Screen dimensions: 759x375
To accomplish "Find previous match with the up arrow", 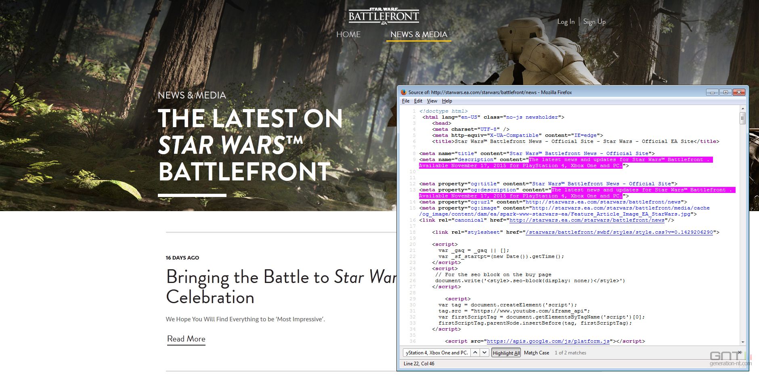I will (476, 352).
